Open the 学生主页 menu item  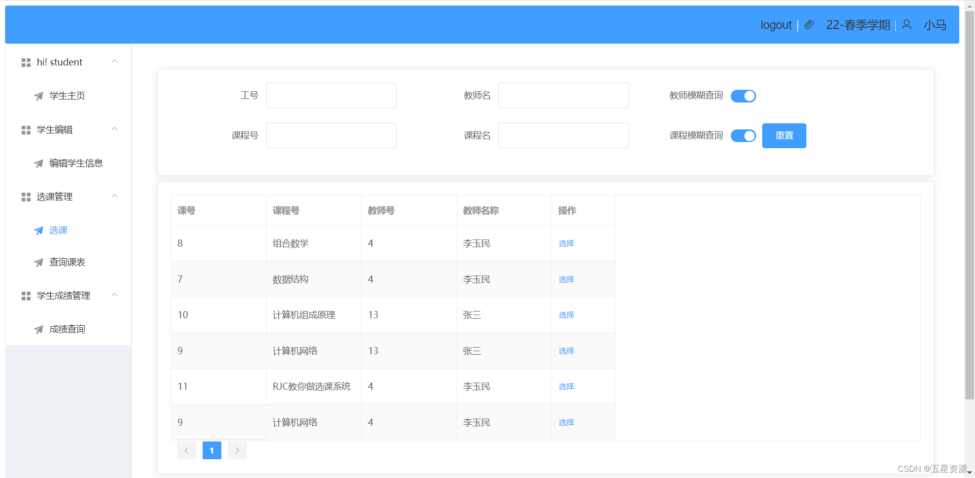coord(69,96)
